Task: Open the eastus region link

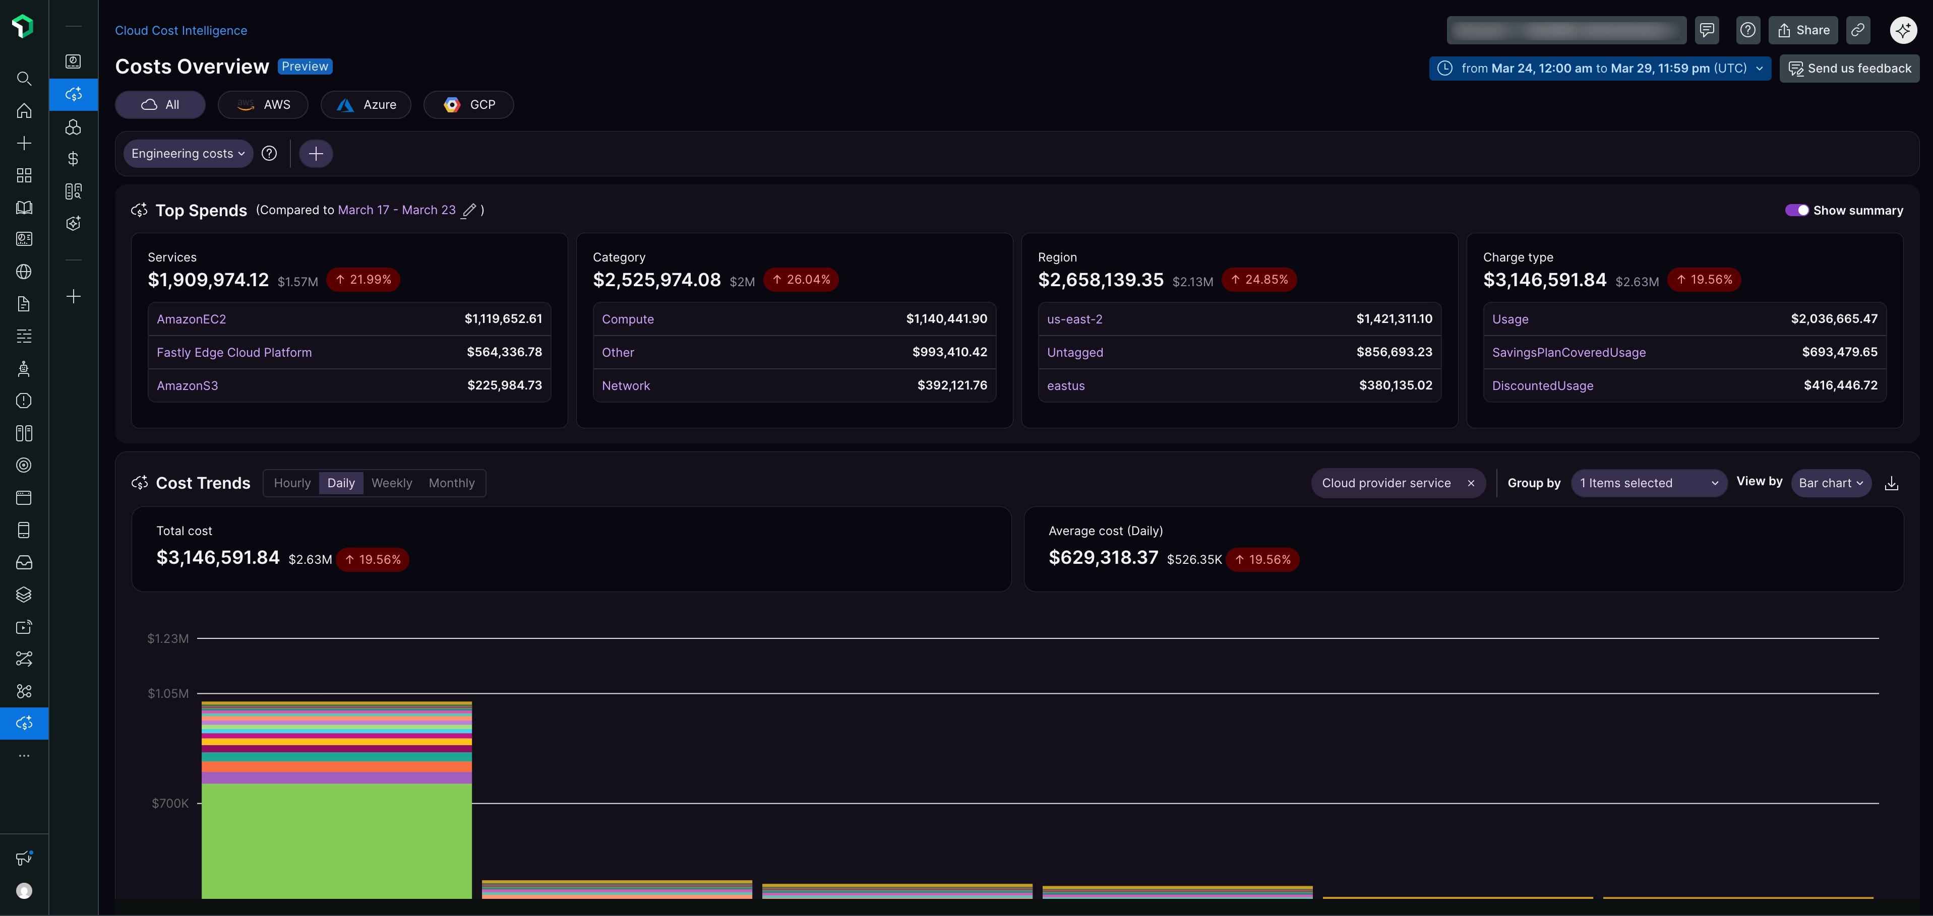Action: pos(1065,385)
